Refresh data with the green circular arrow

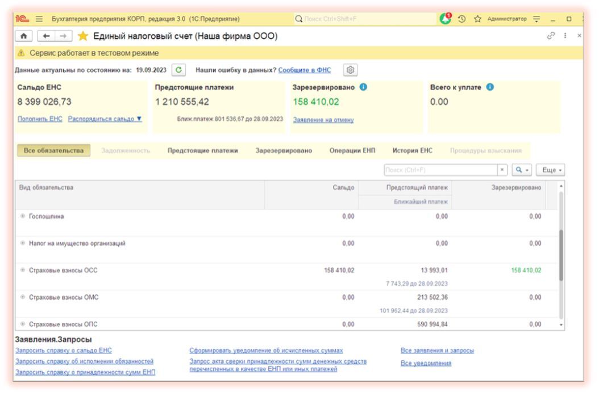(x=178, y=70)
